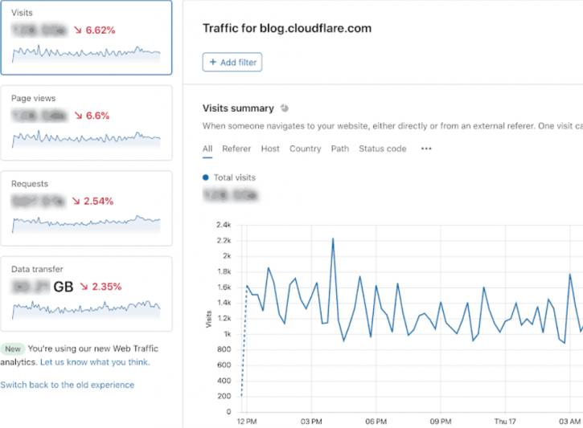Click the Requests sparkline chart
Image resolution: width=583 pixels, height=428 pixels.
(86, 224)
